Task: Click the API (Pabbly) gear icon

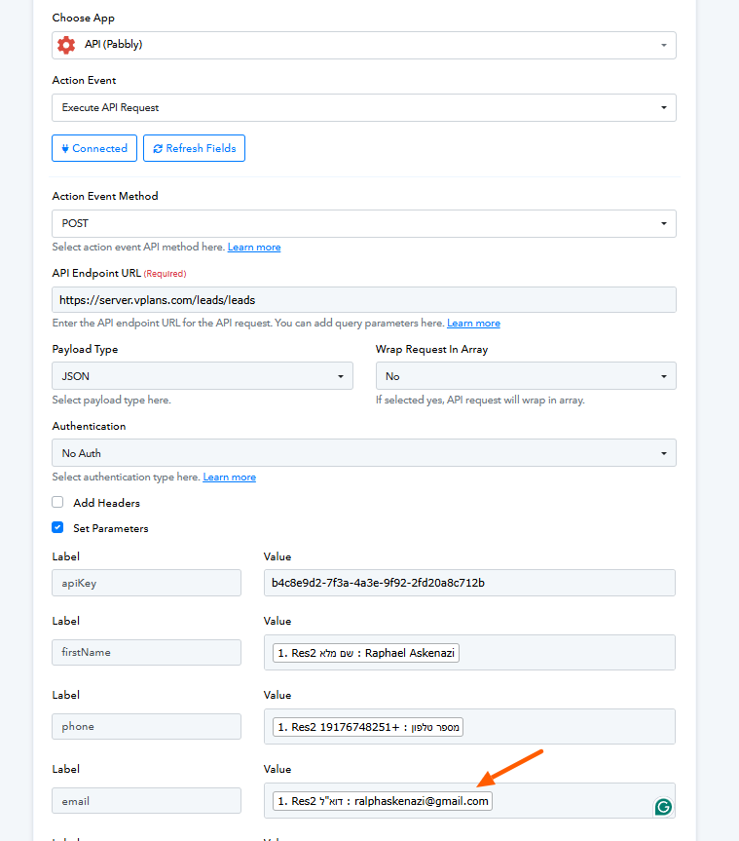Action: click(x=66, y=45)
